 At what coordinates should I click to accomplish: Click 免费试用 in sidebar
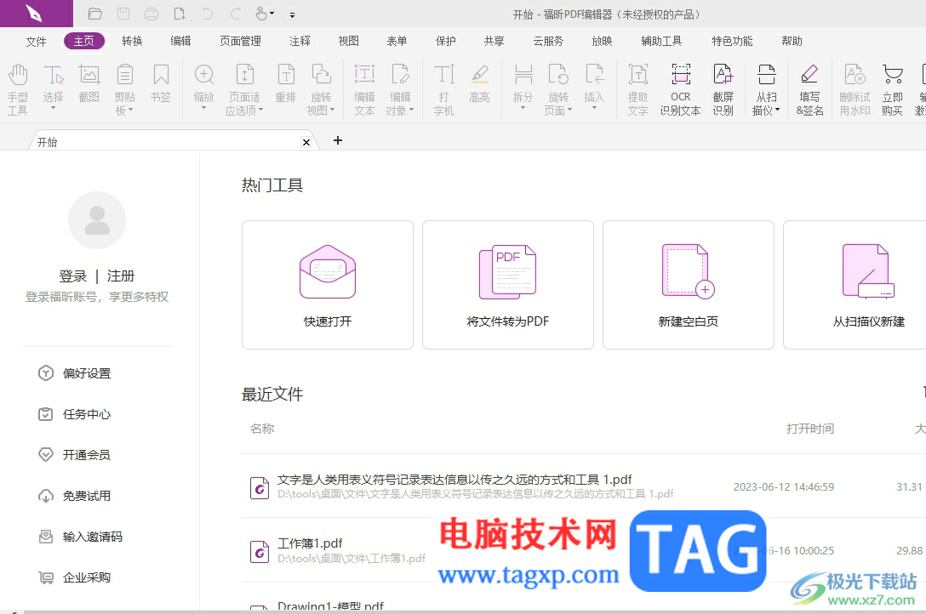74,496
